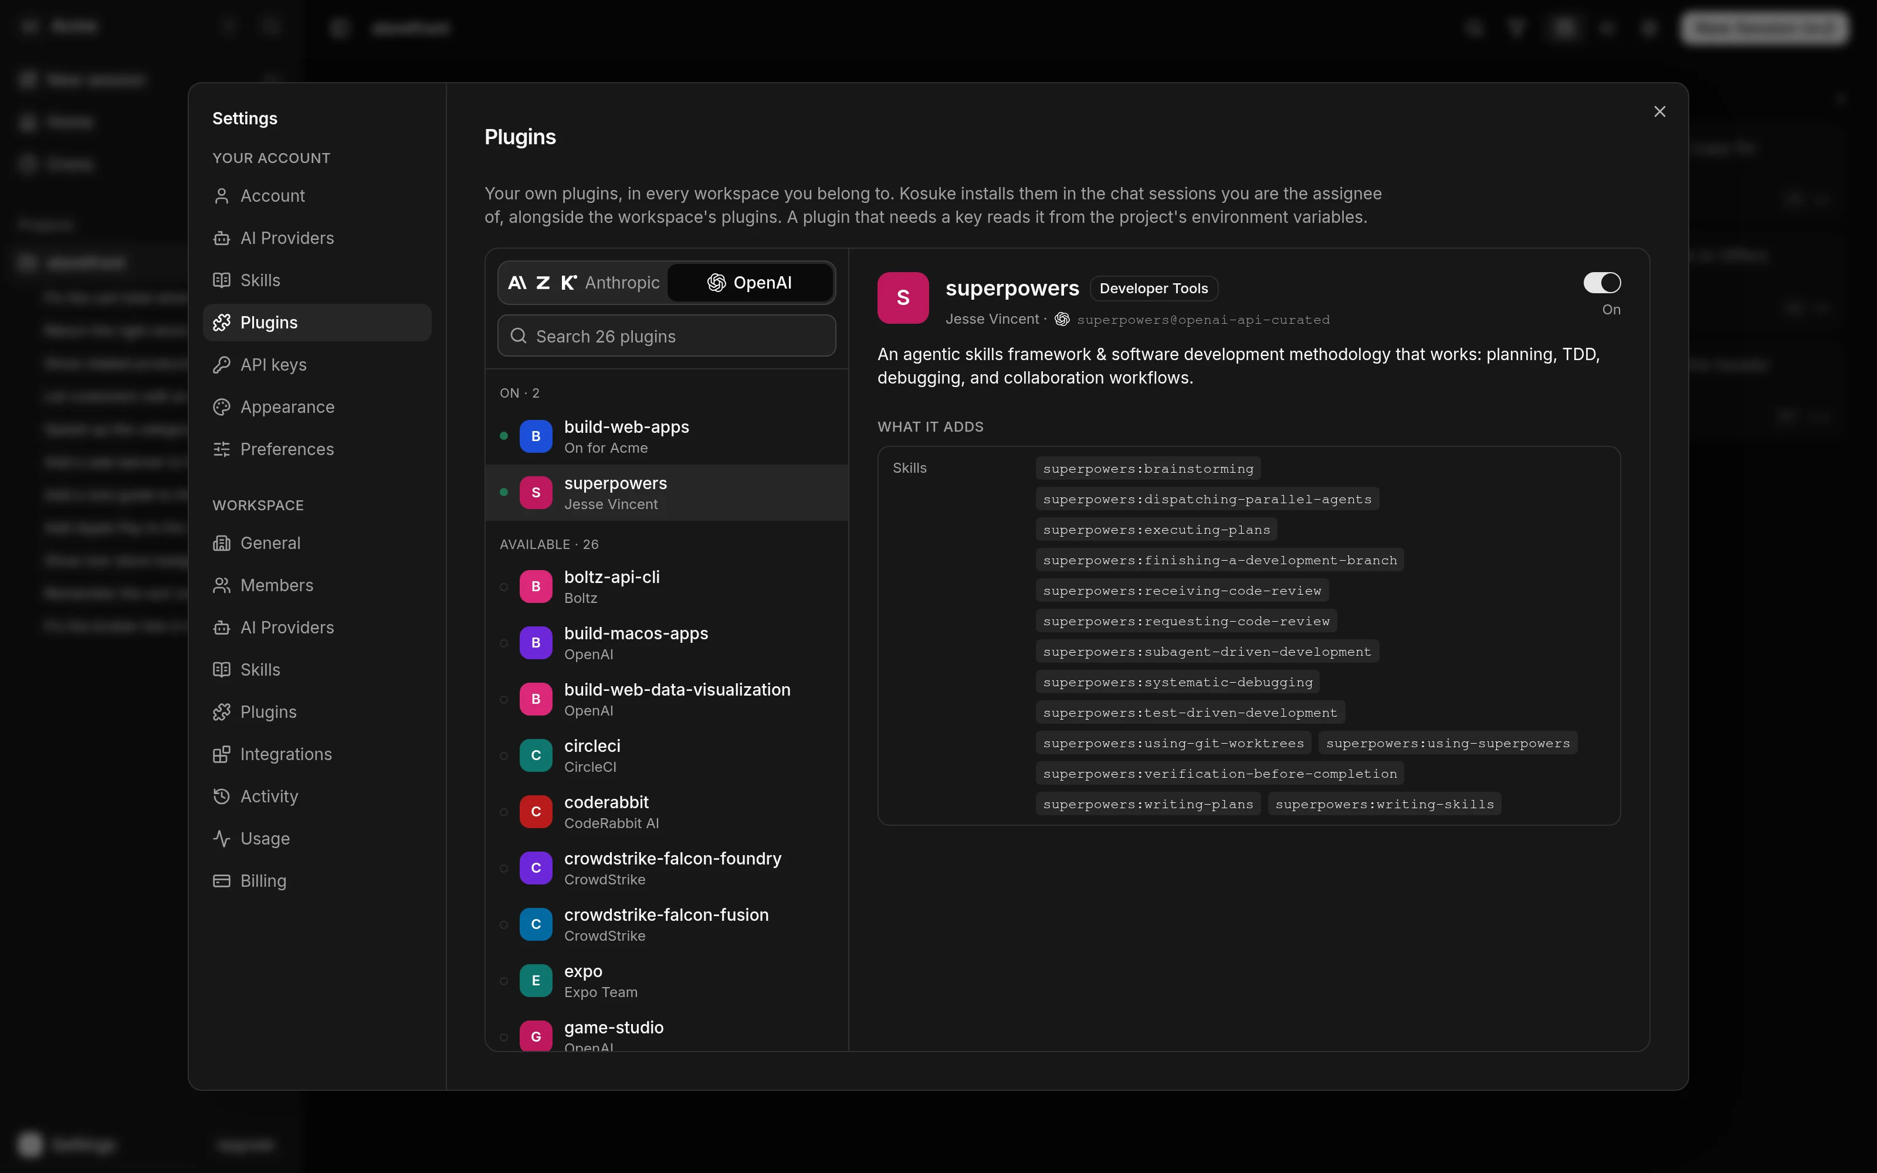Click the blue B icon of build-web-apps

535,437
